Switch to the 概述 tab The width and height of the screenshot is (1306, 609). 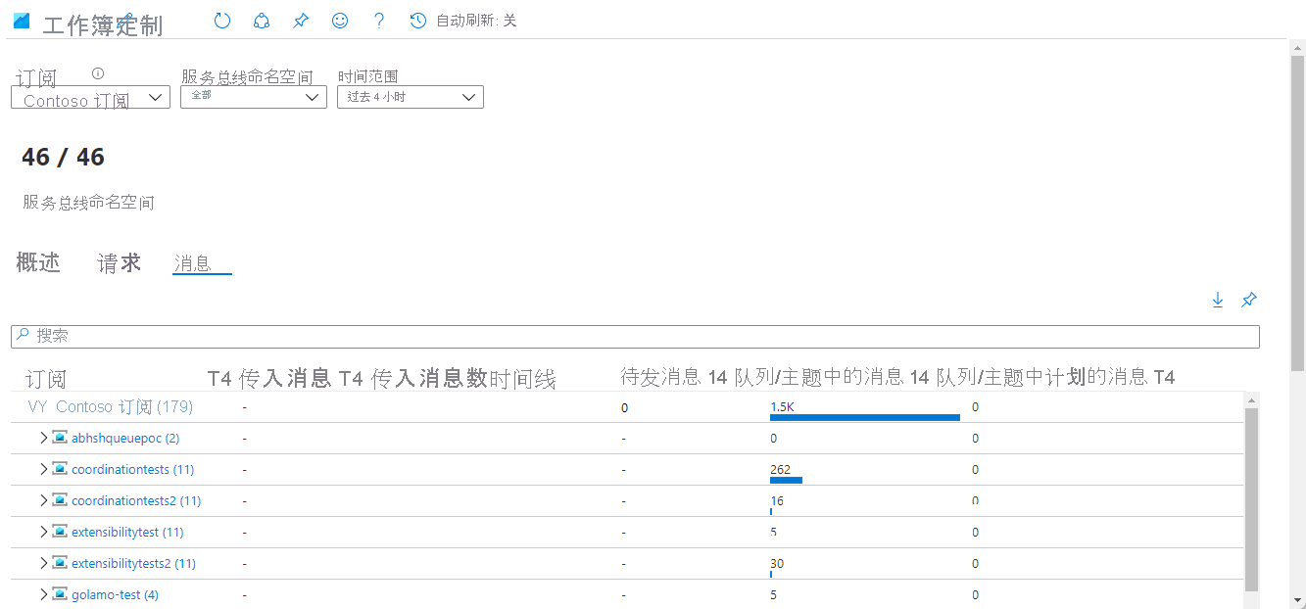(x=38, y=262)
